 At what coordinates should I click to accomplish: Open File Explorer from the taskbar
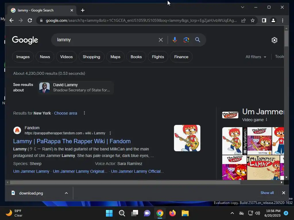pos(185,213)
